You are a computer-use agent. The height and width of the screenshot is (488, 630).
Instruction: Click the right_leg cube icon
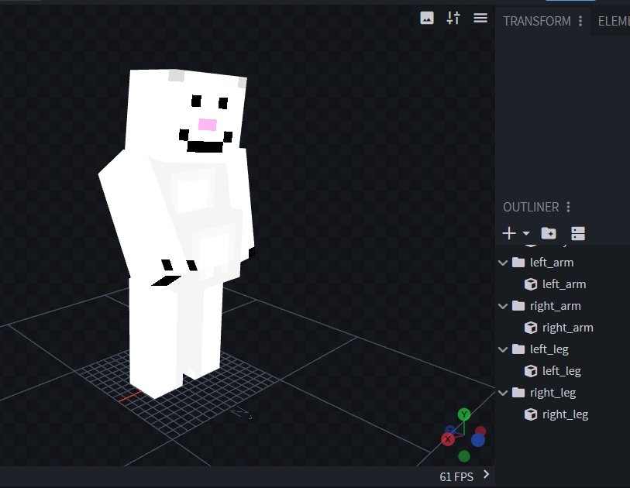(531, 414)
